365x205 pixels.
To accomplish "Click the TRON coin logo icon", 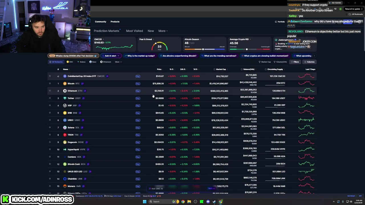I will (x=65, y=135).
